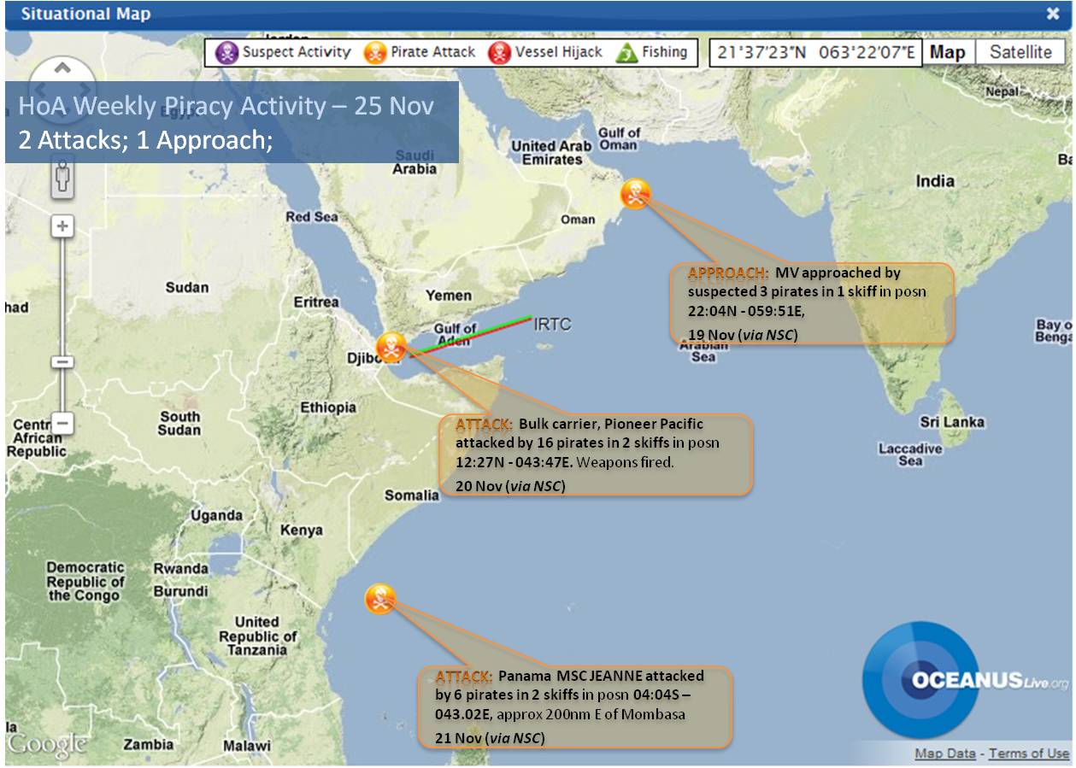Open the Map Data link
Viewport: 1076px width, 768px height.
(x=944, y=753)
